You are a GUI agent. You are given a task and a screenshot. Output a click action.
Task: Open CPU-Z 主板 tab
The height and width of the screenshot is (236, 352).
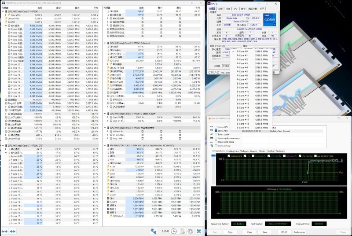220,9
